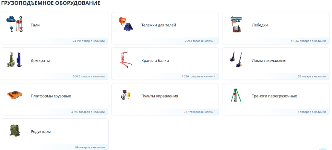
Task: Select the Треноги перегрузочные category
Action: click(x=274, y=96)
